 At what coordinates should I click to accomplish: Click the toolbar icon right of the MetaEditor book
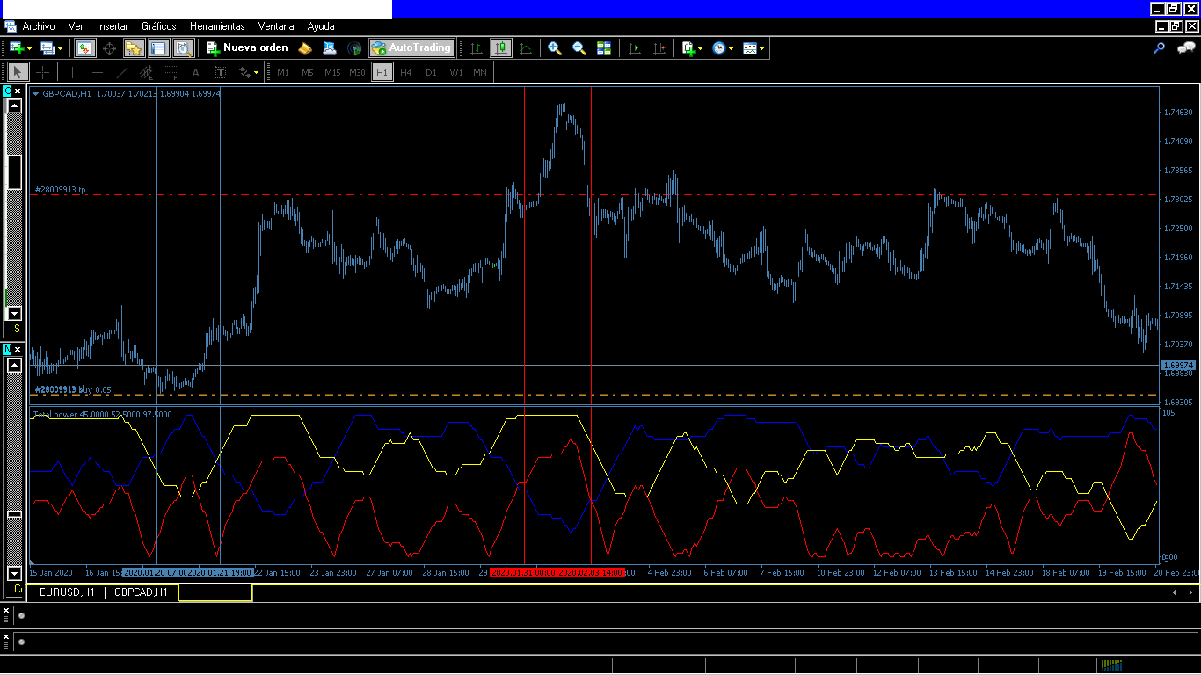[x=330, y=48]
